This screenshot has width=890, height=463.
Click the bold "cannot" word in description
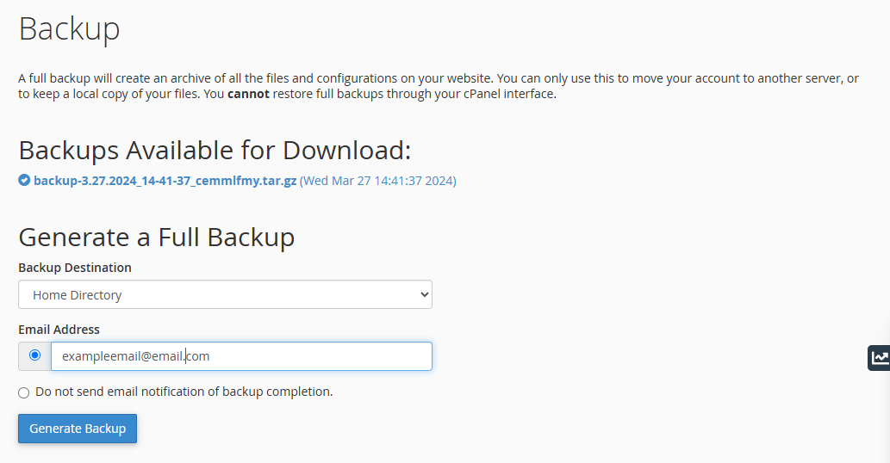point(248,94)
